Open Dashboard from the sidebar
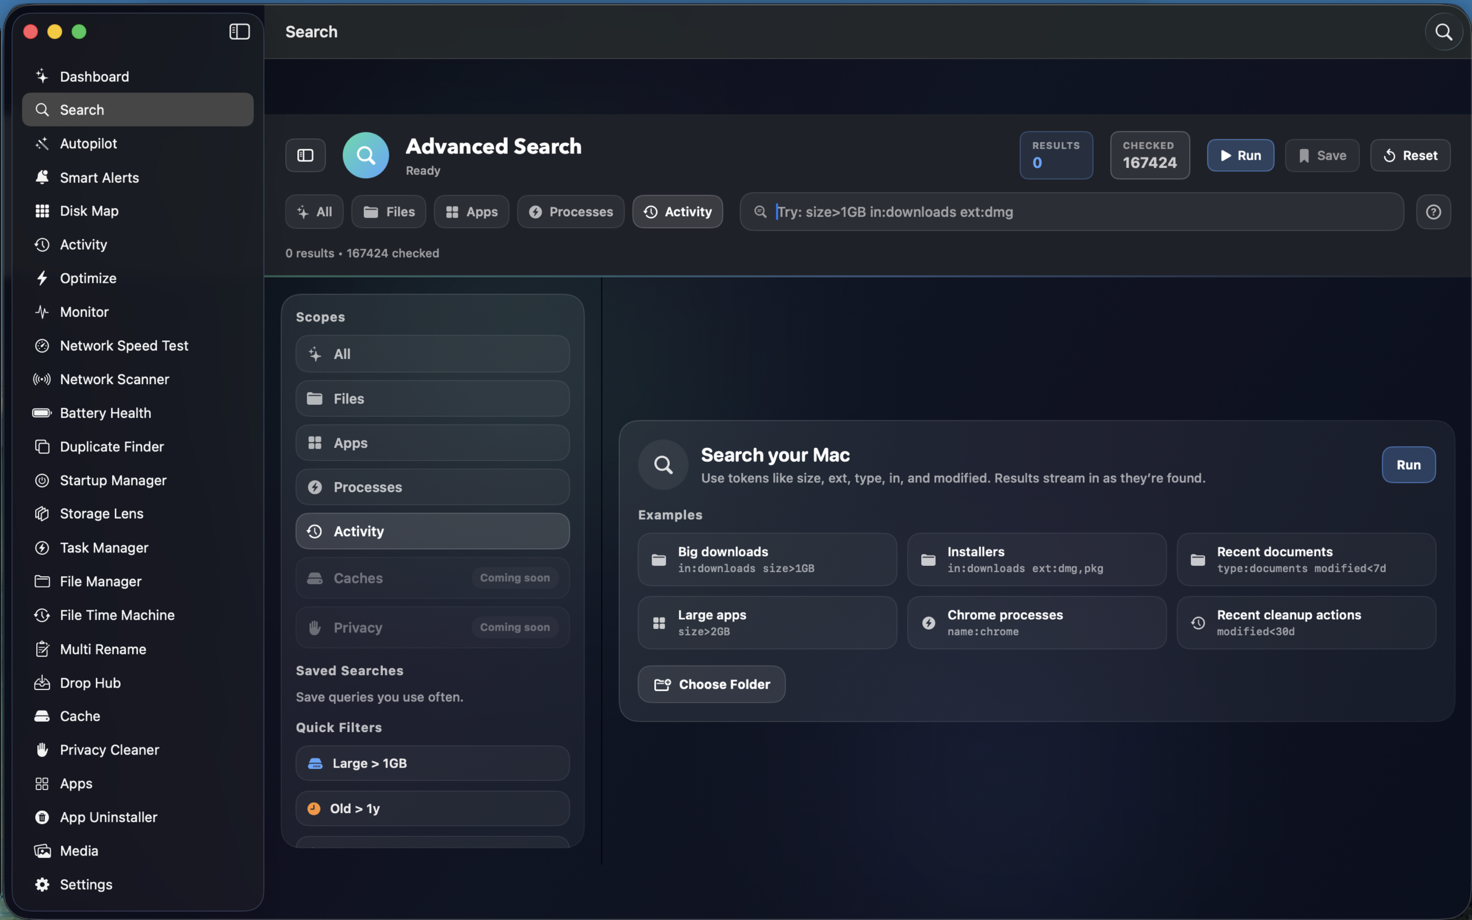Viewport: 1472px width, 920px height. pyautogui.click(x=137, y=76)
